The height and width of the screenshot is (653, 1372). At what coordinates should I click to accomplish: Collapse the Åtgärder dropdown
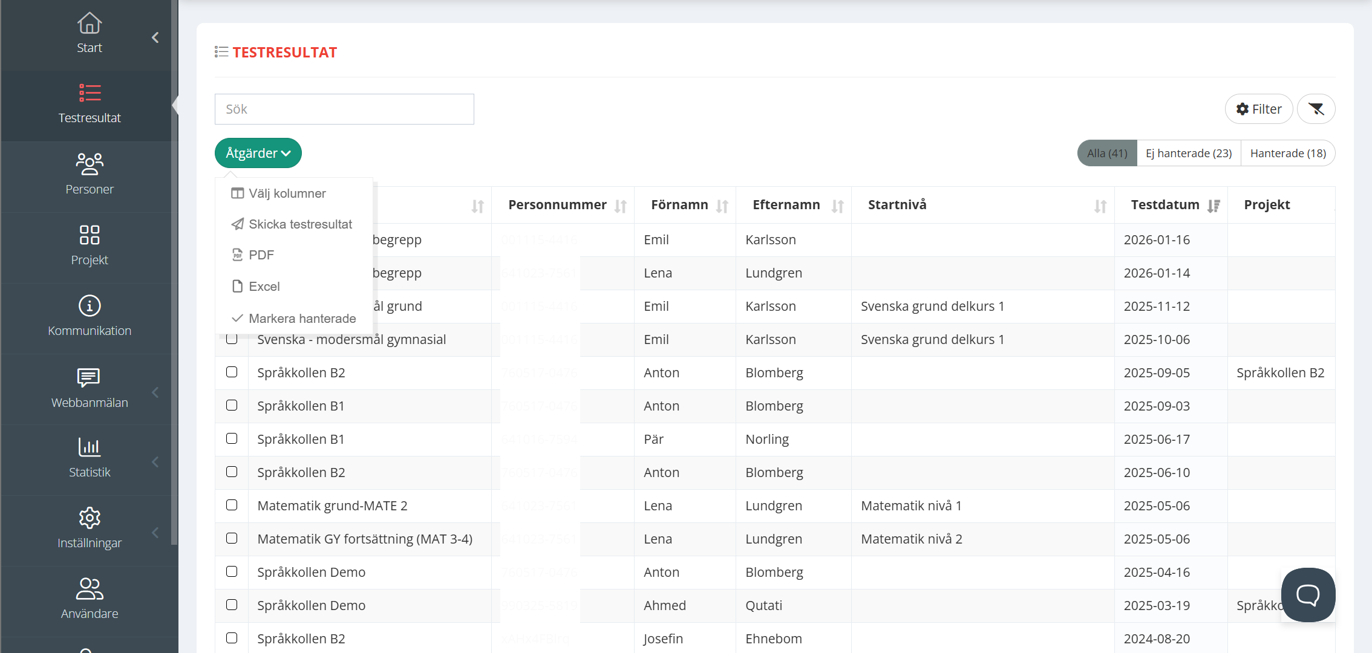258,153
